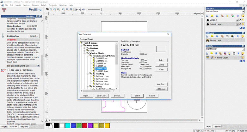This screenshot has height=132, width=247.
Task: Switch to the 3D view button
Action: [47, 9]
